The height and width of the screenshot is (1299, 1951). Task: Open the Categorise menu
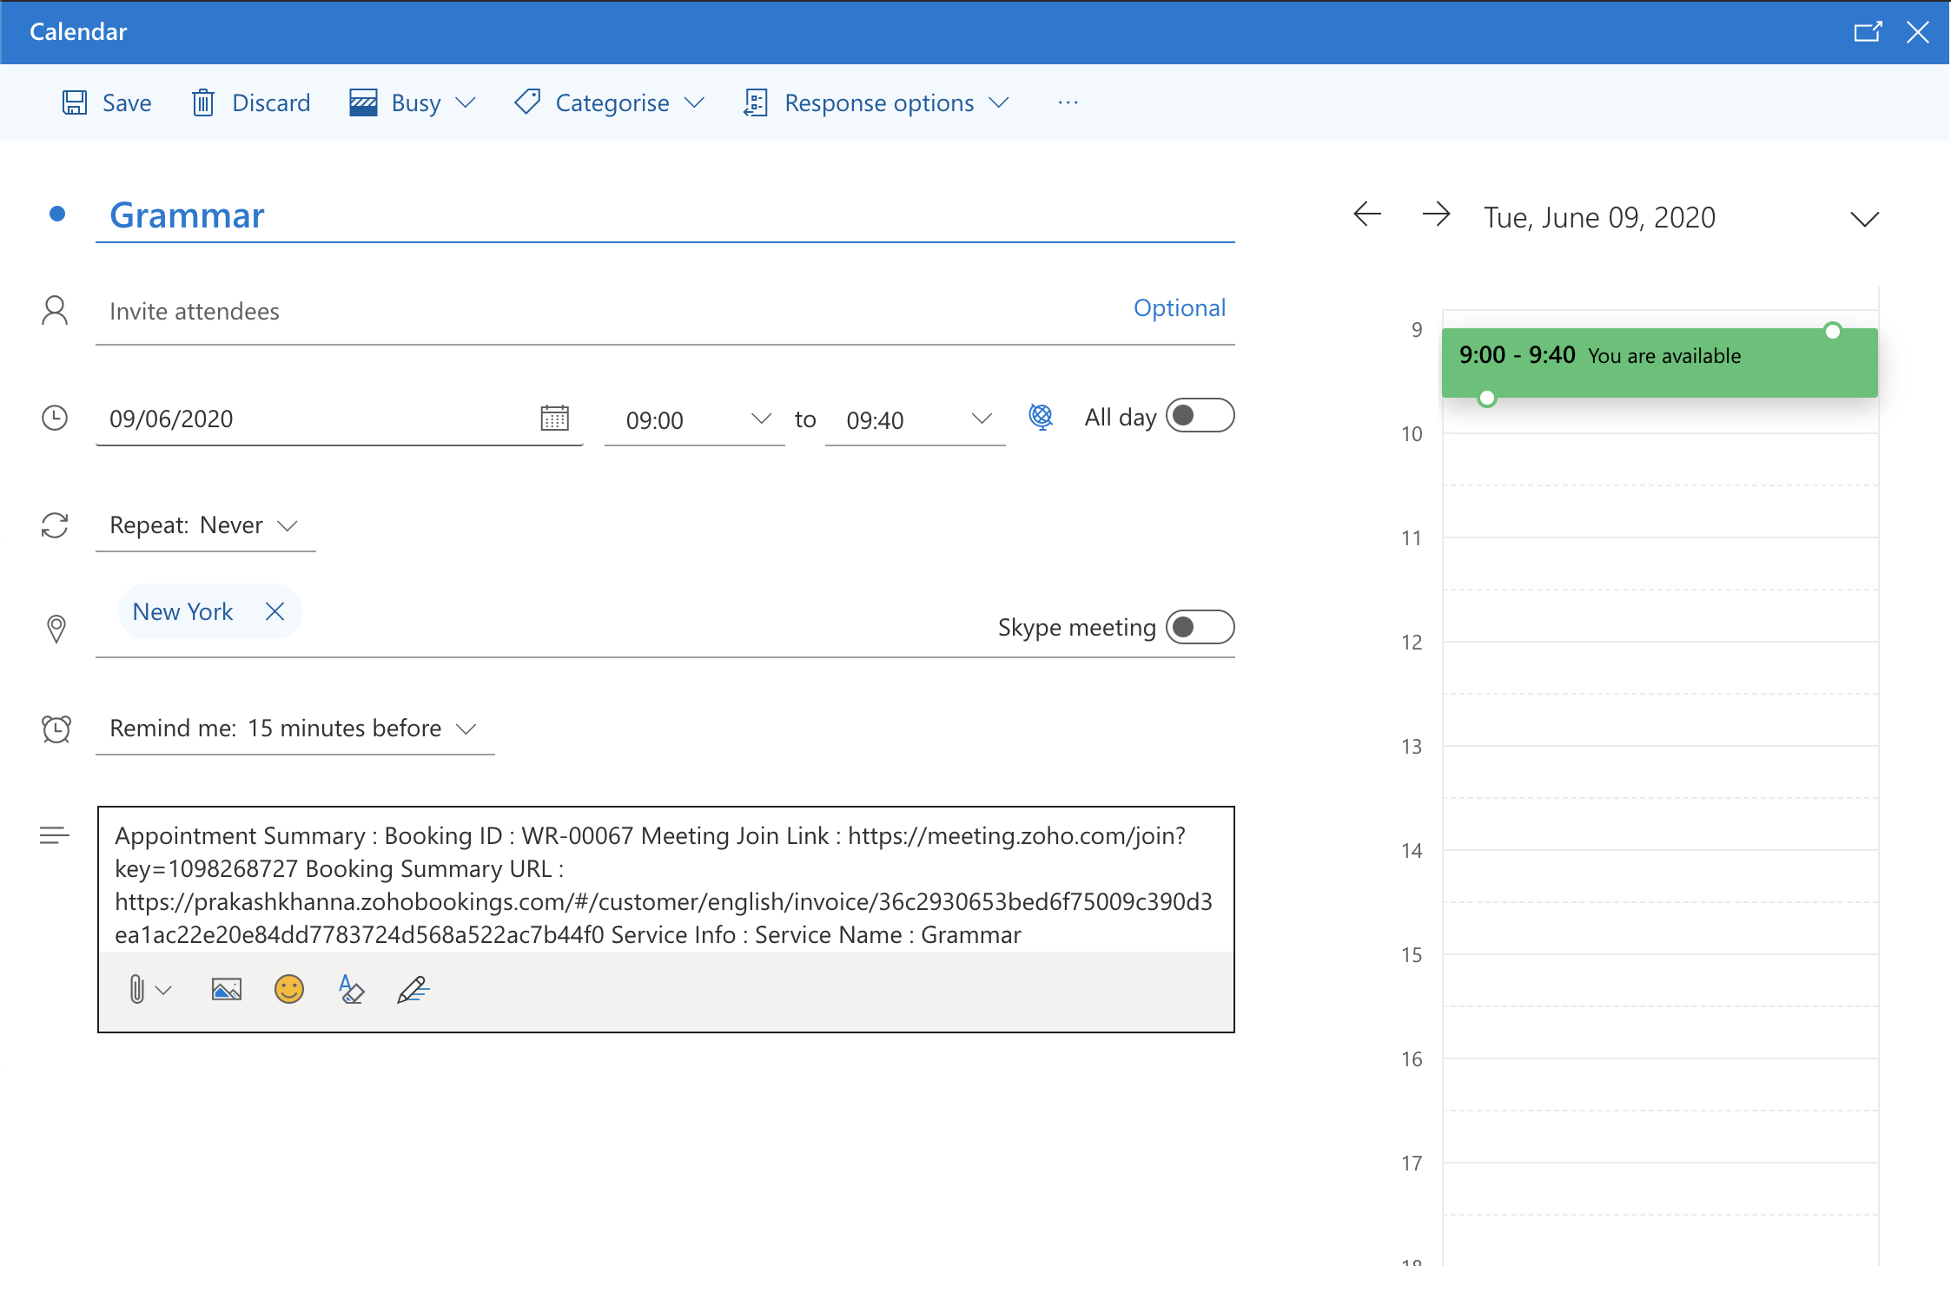click(x=610, y=103)
